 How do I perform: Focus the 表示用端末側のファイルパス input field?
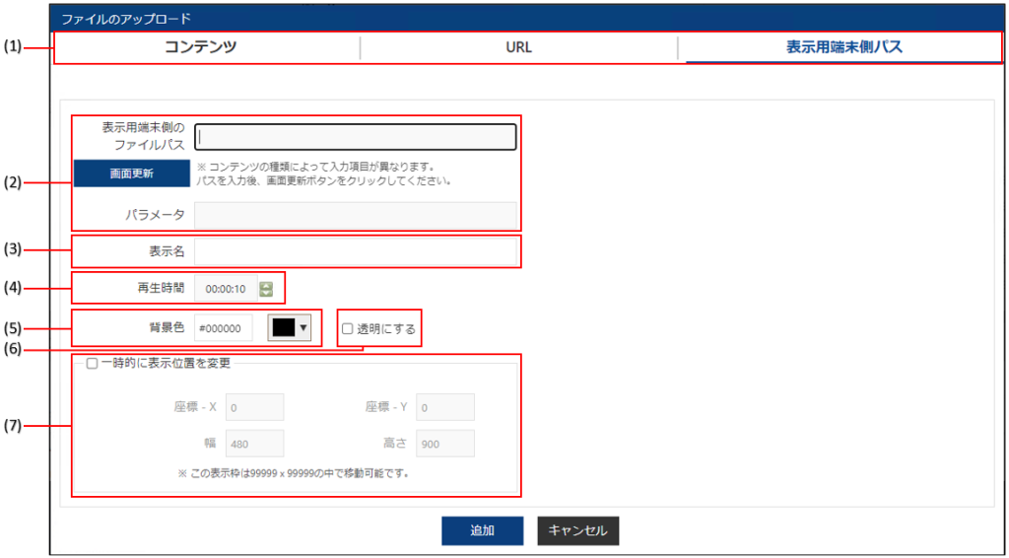pyautogui.click(x=355, y=137)
